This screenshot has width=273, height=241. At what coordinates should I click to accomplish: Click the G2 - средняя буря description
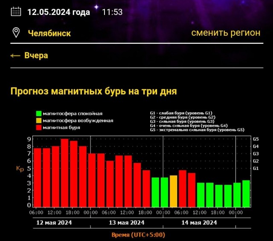183,117
